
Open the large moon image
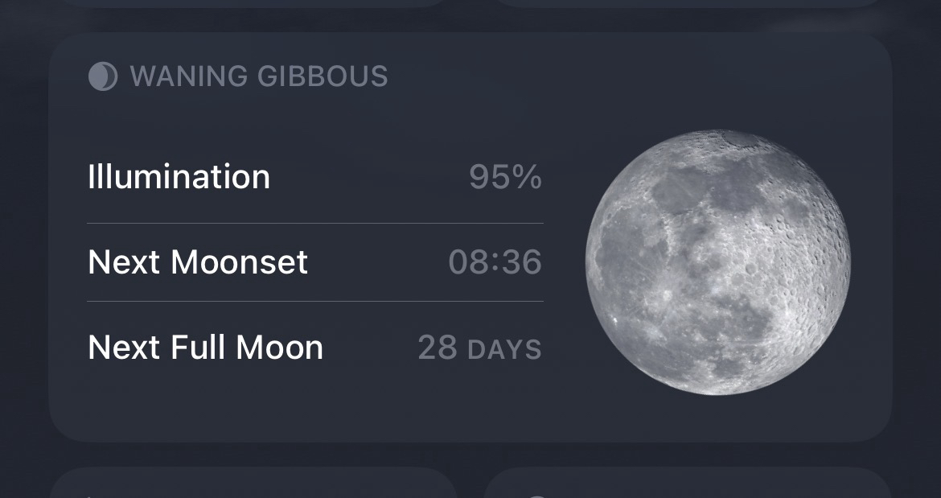(717, 262)
